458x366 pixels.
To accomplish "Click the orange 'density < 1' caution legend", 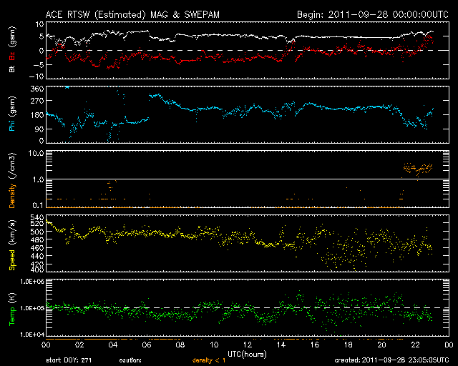I will pyautogui.click(x=212, y=361).
